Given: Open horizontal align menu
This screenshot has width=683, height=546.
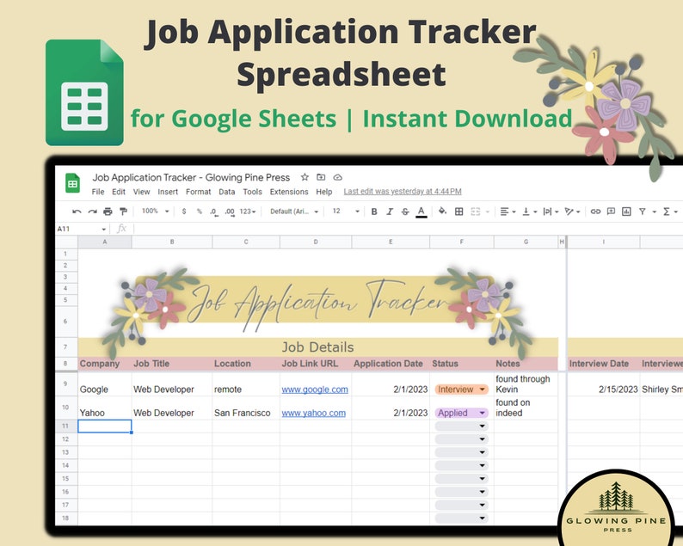Looking at the screenshot, I should click(x=508, y=212).
